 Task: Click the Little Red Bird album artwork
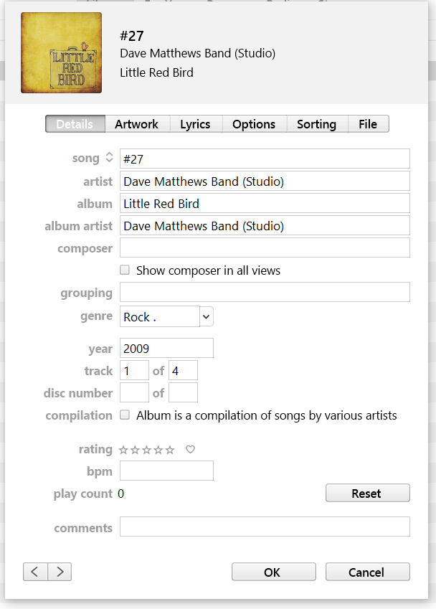point(62,52)
